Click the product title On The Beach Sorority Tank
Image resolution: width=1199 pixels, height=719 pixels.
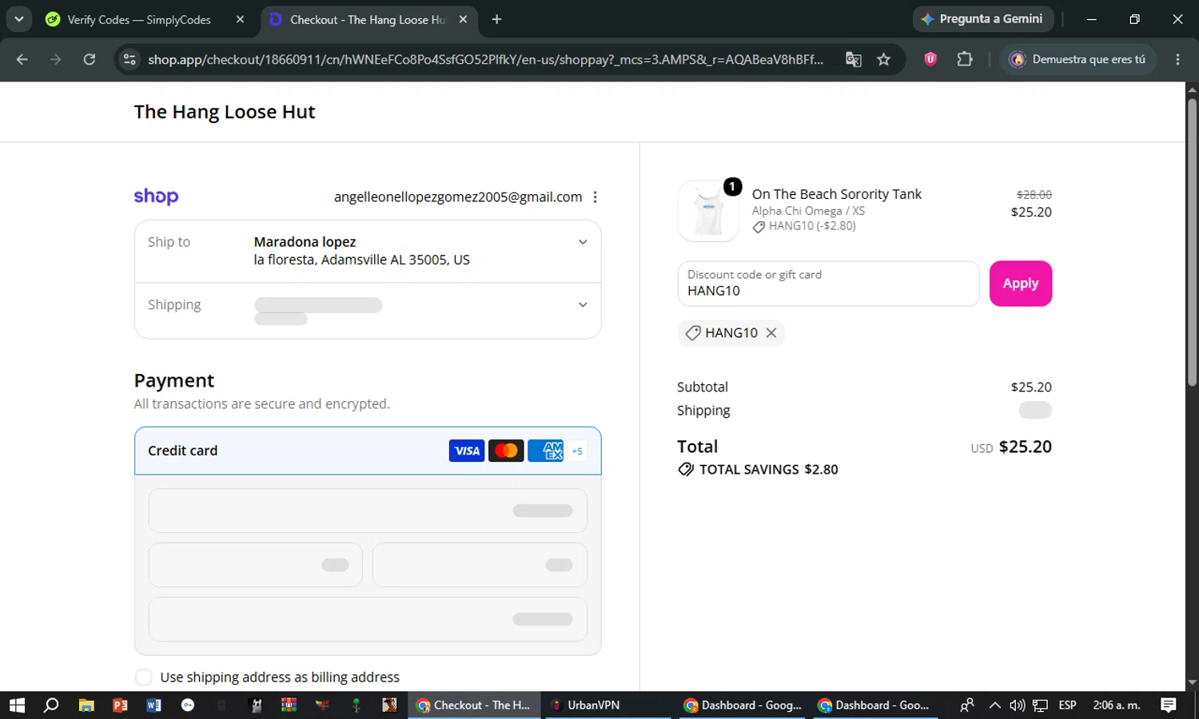[836, 194]
